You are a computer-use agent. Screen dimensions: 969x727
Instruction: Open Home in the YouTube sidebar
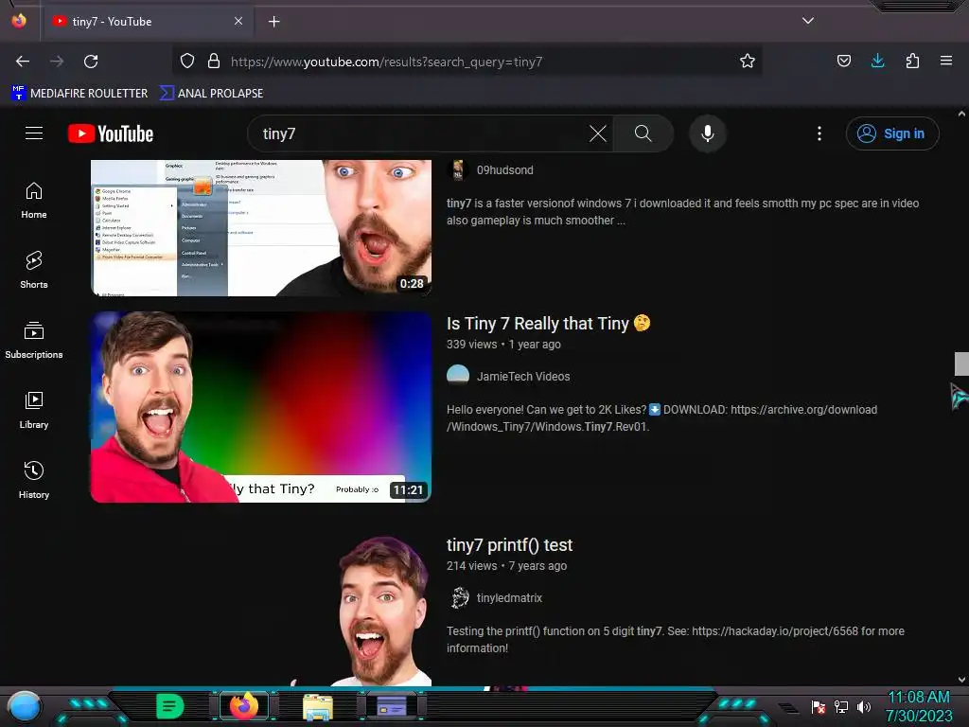click(34, 201)
